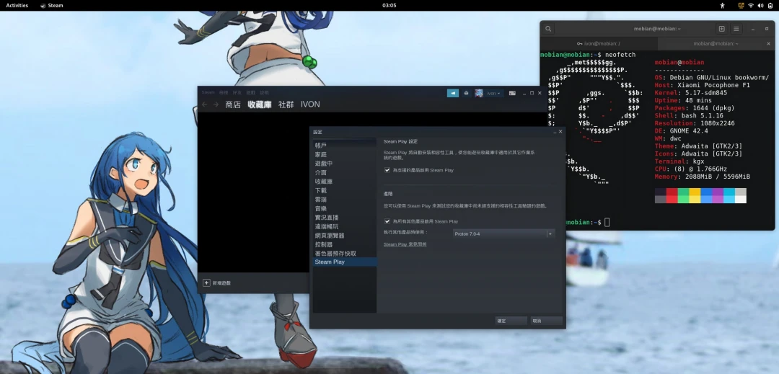Open the Steam inbox envelope icon

(466, 93)
